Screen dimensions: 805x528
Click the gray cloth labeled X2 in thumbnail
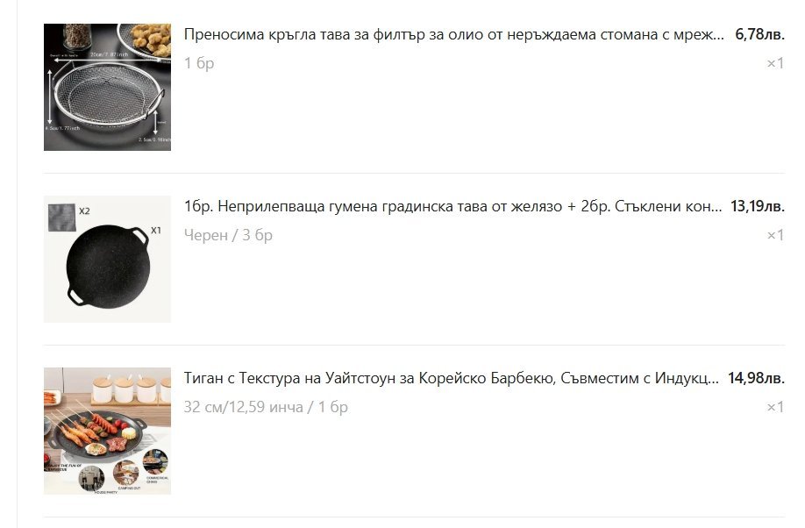click(62, 218)
